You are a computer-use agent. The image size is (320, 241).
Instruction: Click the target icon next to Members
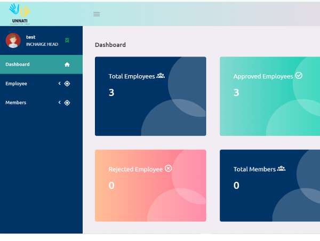coord(67,103)
